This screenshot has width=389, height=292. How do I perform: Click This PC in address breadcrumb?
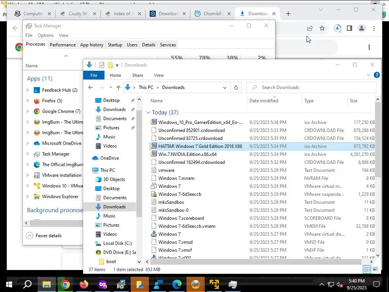click(146, 87)
